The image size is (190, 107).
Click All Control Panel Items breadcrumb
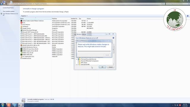[26, 4]
